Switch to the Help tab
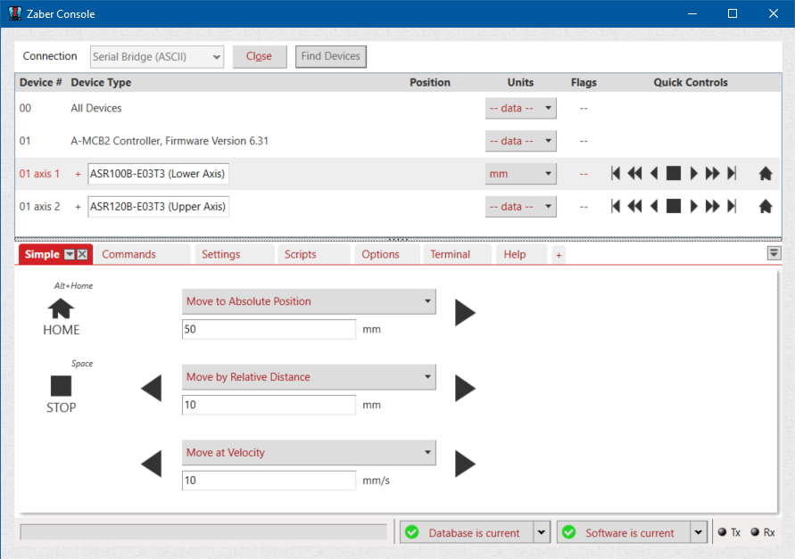Image resolution: width=795 pixels, height=559 pixels. (x=521, y=254)
